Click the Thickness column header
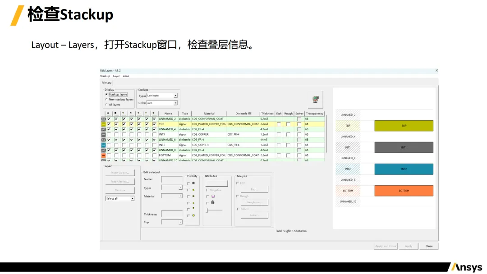This screenshot has width=487, height=274. point(267,114)
